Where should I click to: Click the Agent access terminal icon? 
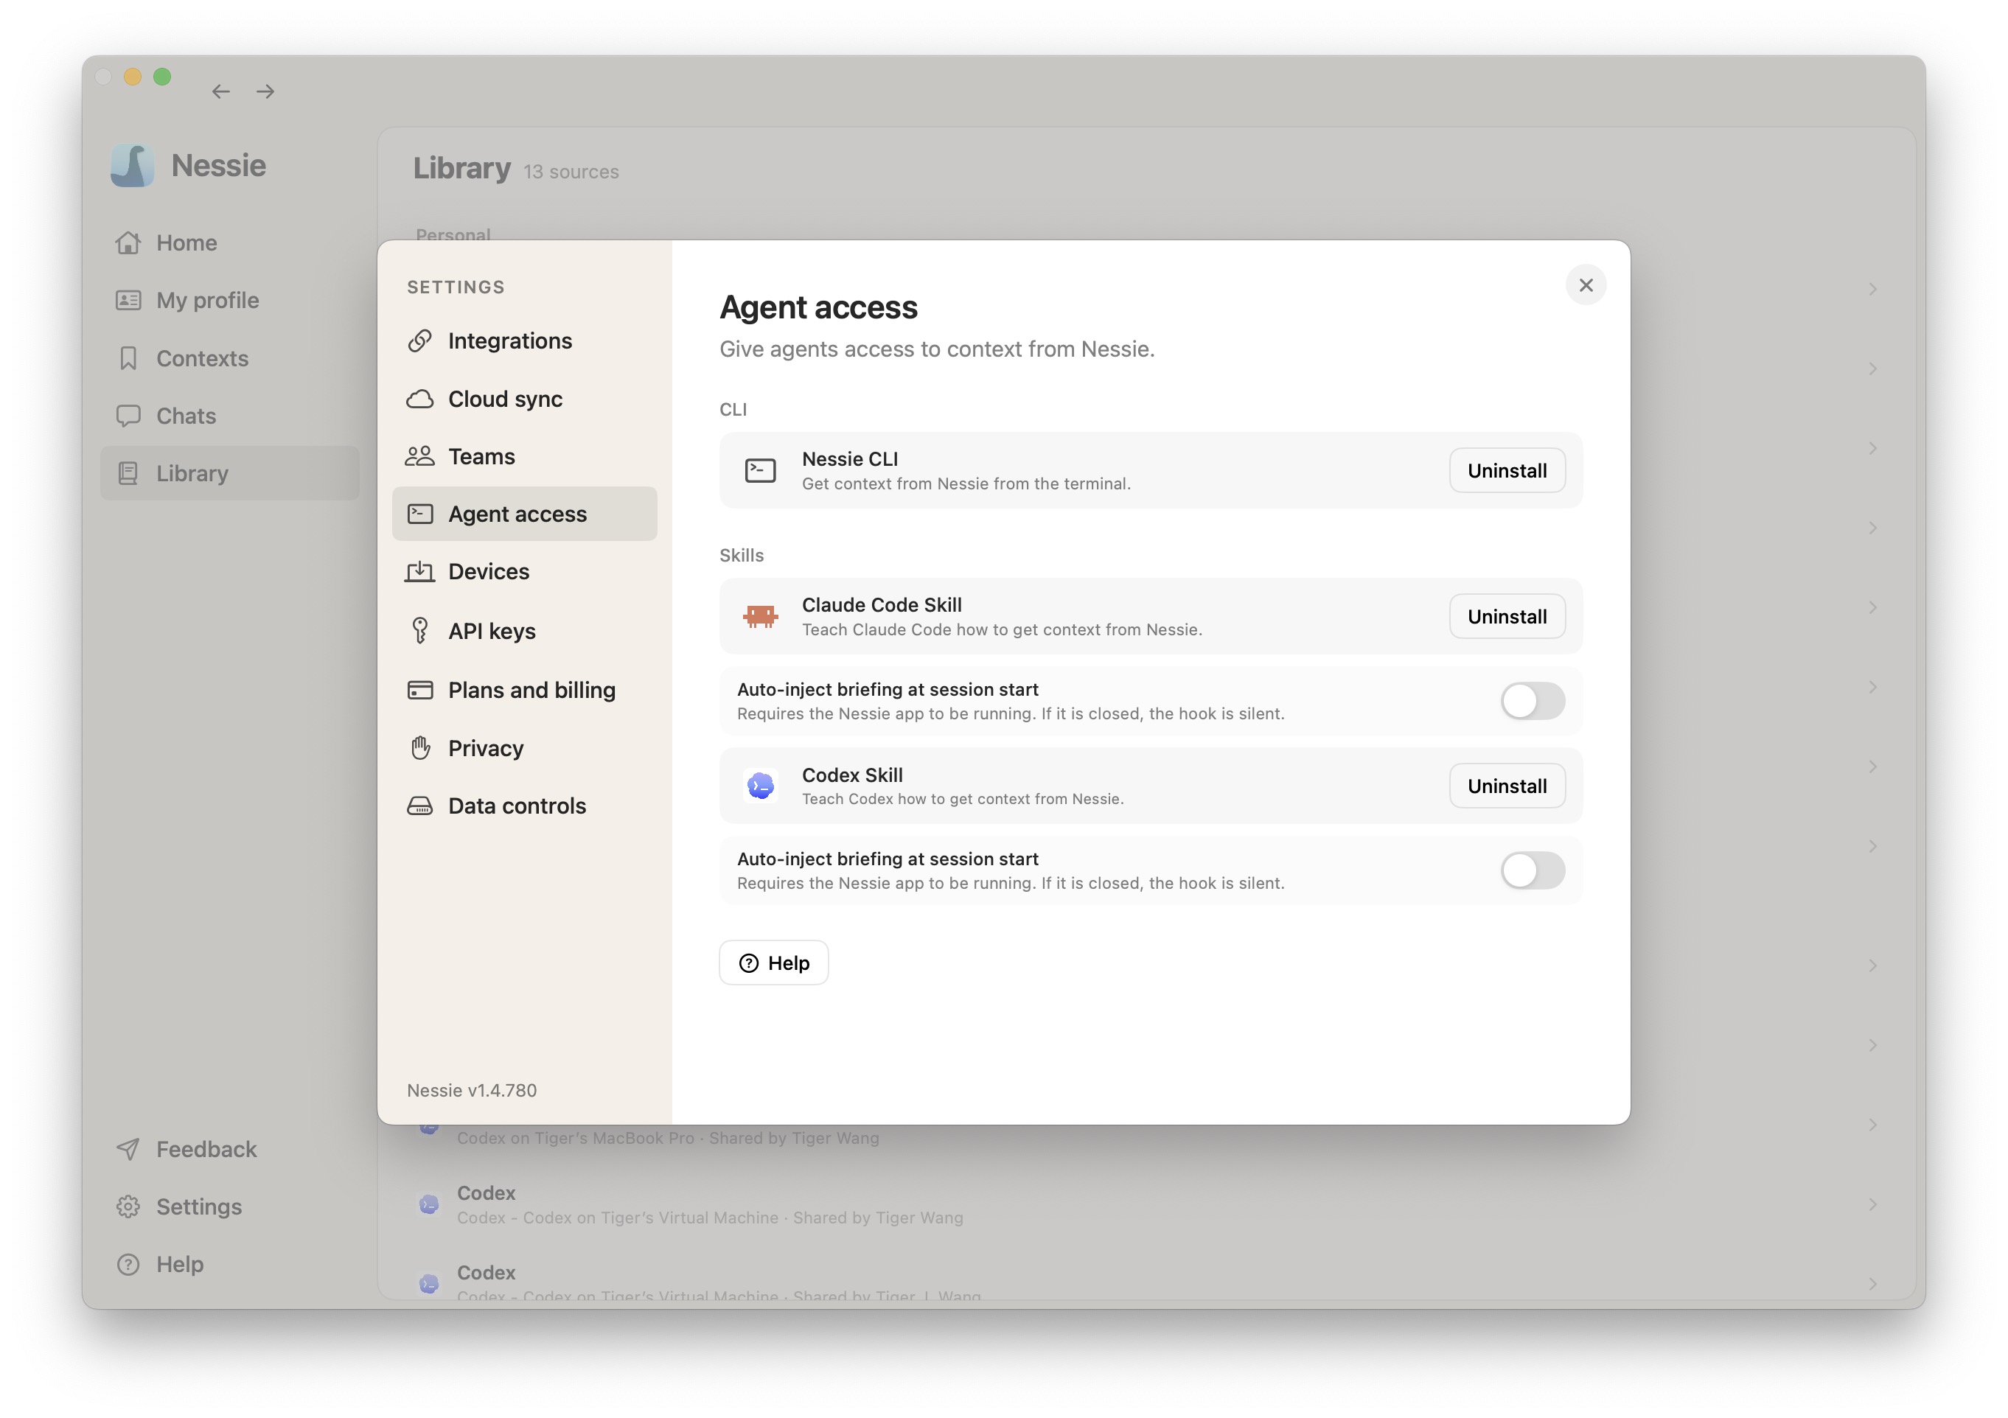[x=419, y=513]
